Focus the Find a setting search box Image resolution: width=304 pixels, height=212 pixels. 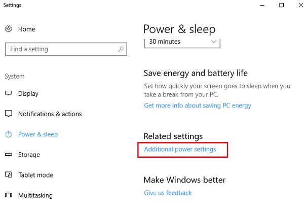61,49
